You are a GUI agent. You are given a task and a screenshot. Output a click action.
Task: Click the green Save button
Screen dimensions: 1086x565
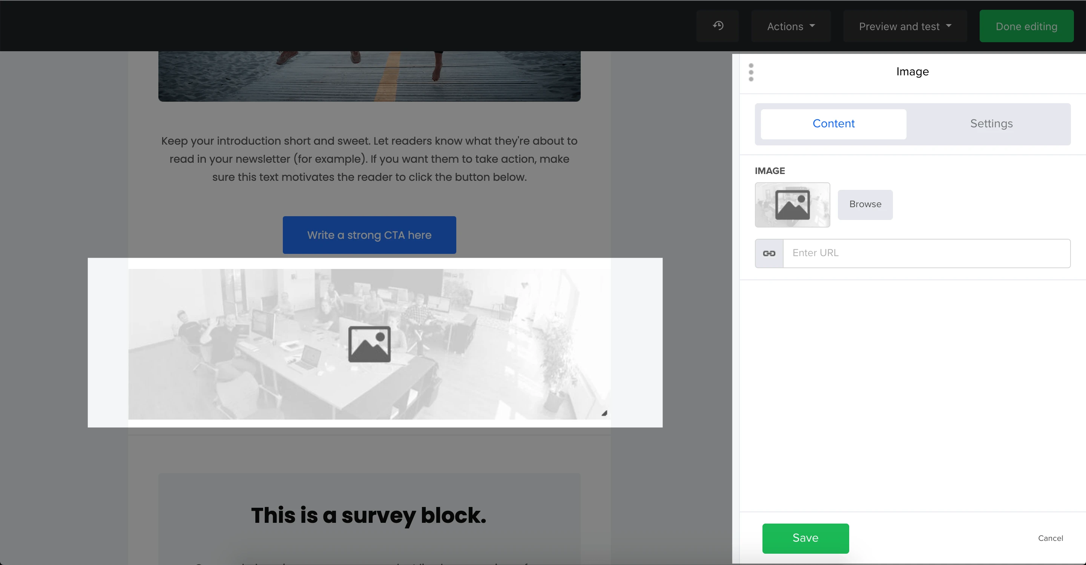(x=805, y=538)
